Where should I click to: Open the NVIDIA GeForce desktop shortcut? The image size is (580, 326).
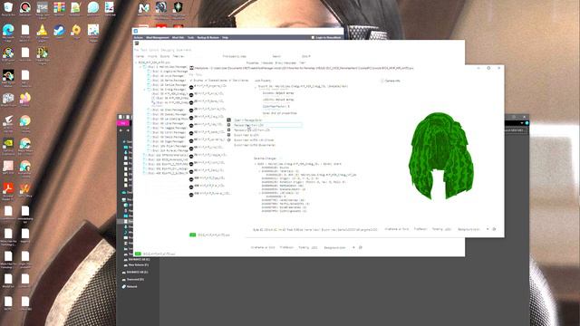tap(8, 143)
